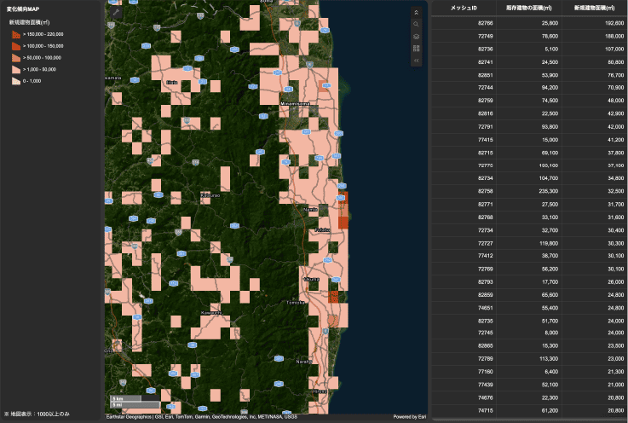The width and height of the screenshot is (628, 423).
Task: Select table row with mesh ID 72749
Action: [x=528, y=38]
